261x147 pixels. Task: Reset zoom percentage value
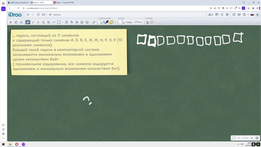click(x=246, y=138)
